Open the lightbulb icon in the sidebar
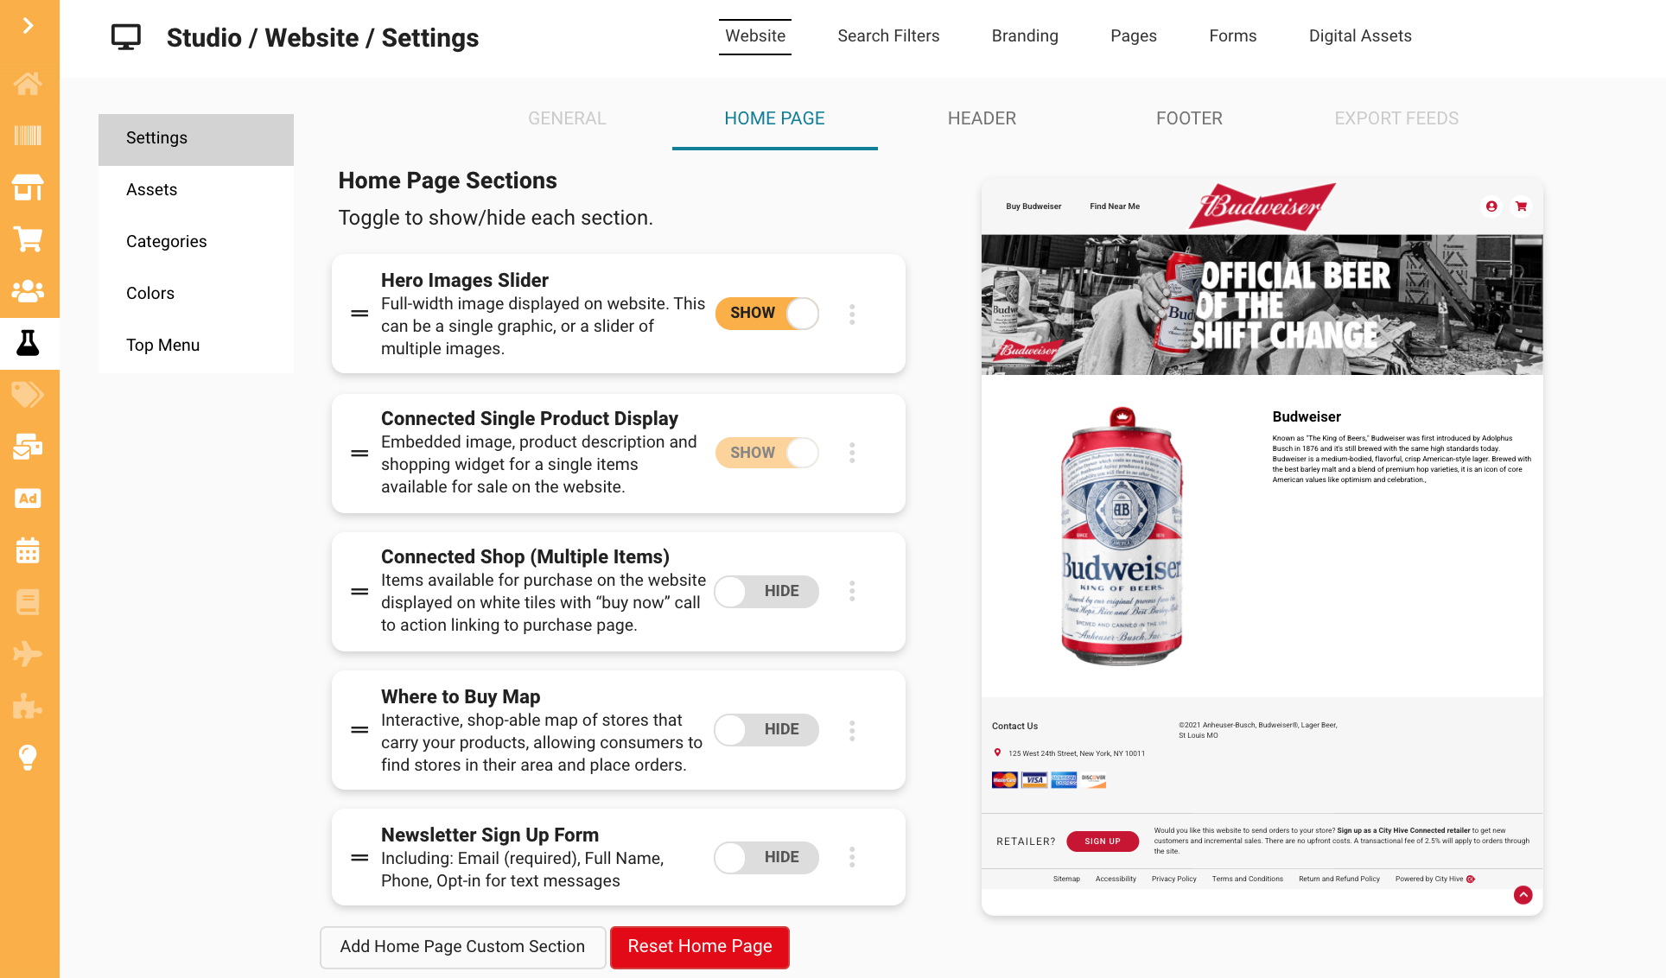Viewport: 1666px width, 978px height. coord(28,758)
